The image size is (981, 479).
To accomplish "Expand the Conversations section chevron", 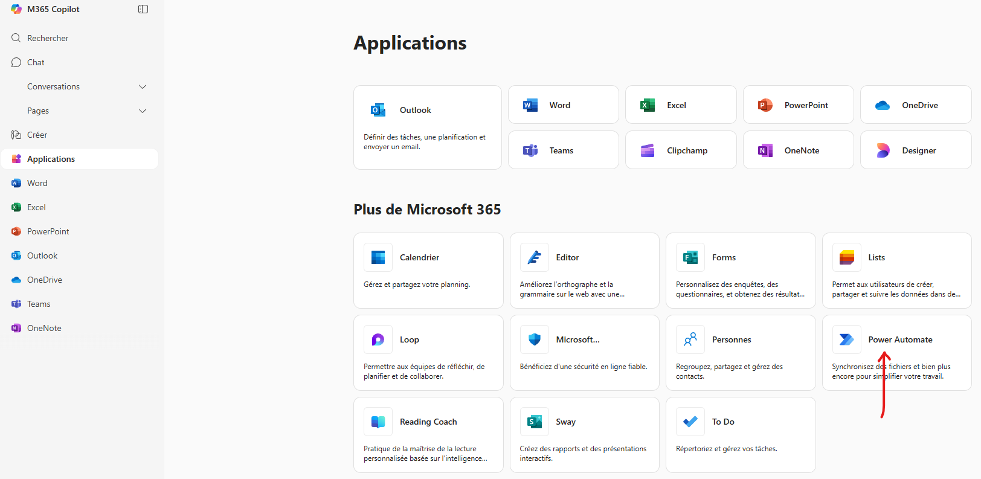I will coord(143,86).
